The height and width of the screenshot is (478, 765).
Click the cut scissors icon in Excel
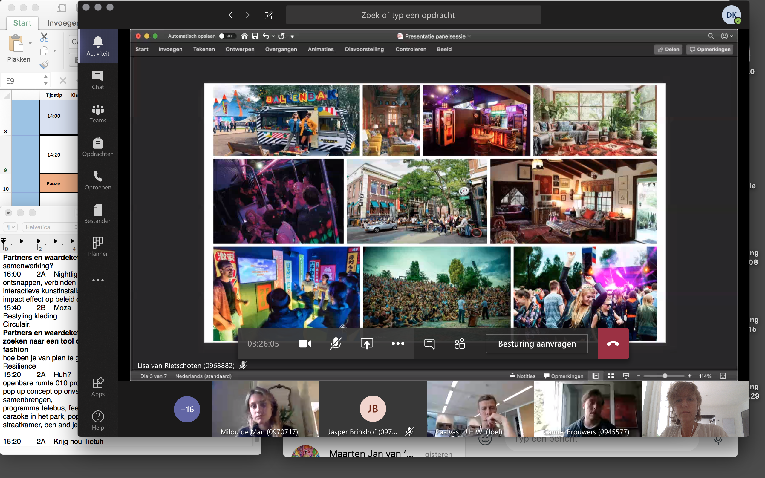(x=44, y=37)
